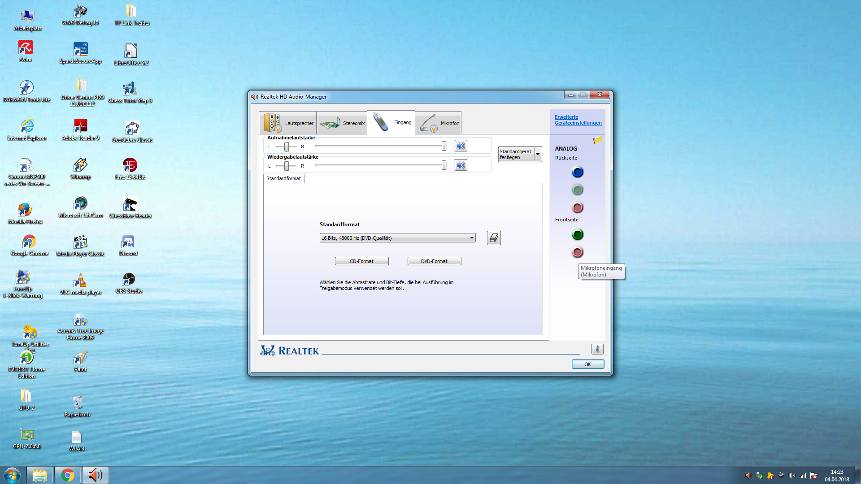Screen dimensions: 861x484
Task: Click the recording volume slider handle
Action: click(444, 146)
